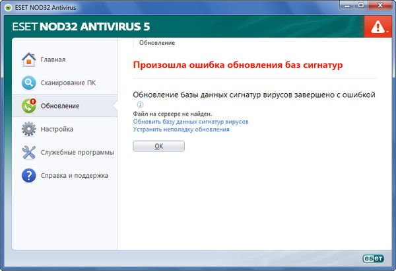Click the Главная house icon
The image size is (396, 271).
29,59
